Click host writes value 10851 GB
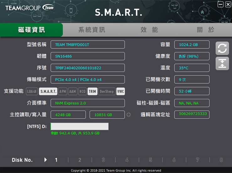The image size is (232, 173). (x=107, y=115)
